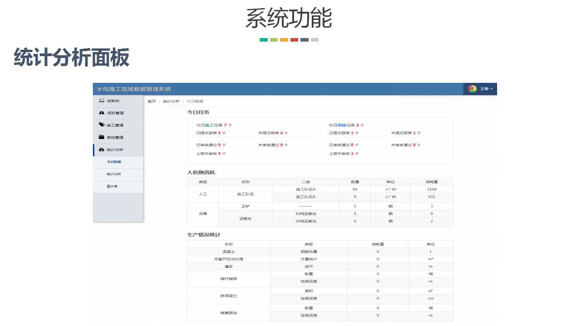This screenshot has height=326, width=580.
Task: Click the 今日数据 breadcrumb entry
Action: point(195,101)
